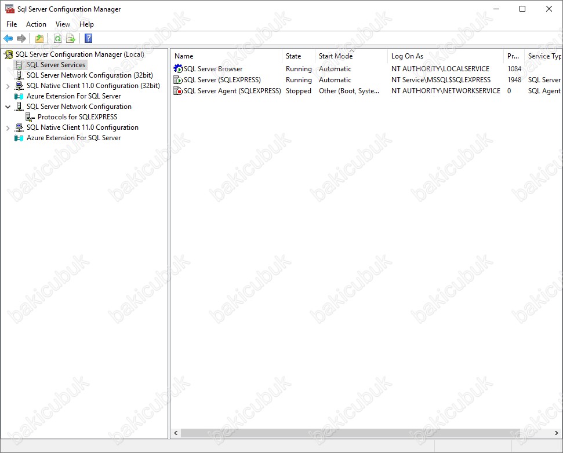This screenshot has height=453, width=563.
Task: Click the Native Client 11.0 (32bit) icon
Action: [19, 86]
